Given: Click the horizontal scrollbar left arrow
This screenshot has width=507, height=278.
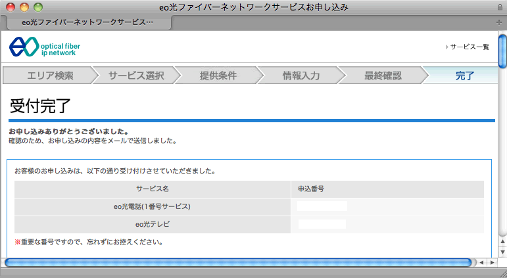Looking at the screenshot, I should click(481, 262).
